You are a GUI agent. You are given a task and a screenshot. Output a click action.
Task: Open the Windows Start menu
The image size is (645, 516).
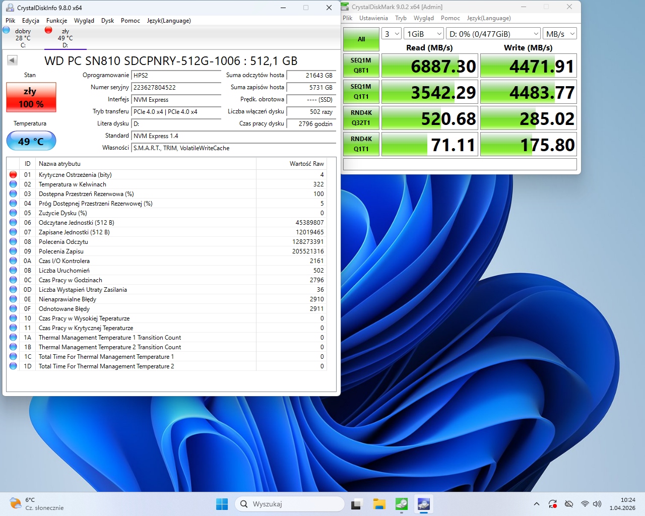(x=222, y=504)
